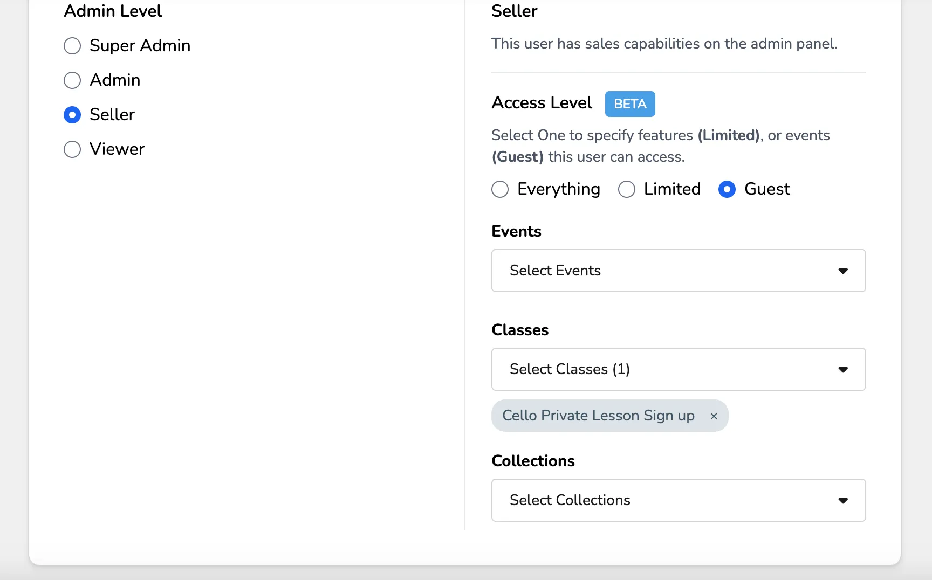Screen dimensions: 932x580
Task: Set access level to Everything
Action: (x=500, y=189)
